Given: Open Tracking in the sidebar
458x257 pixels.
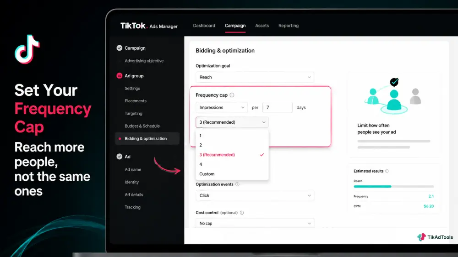Looking at the screenshot, I should 132,207.
